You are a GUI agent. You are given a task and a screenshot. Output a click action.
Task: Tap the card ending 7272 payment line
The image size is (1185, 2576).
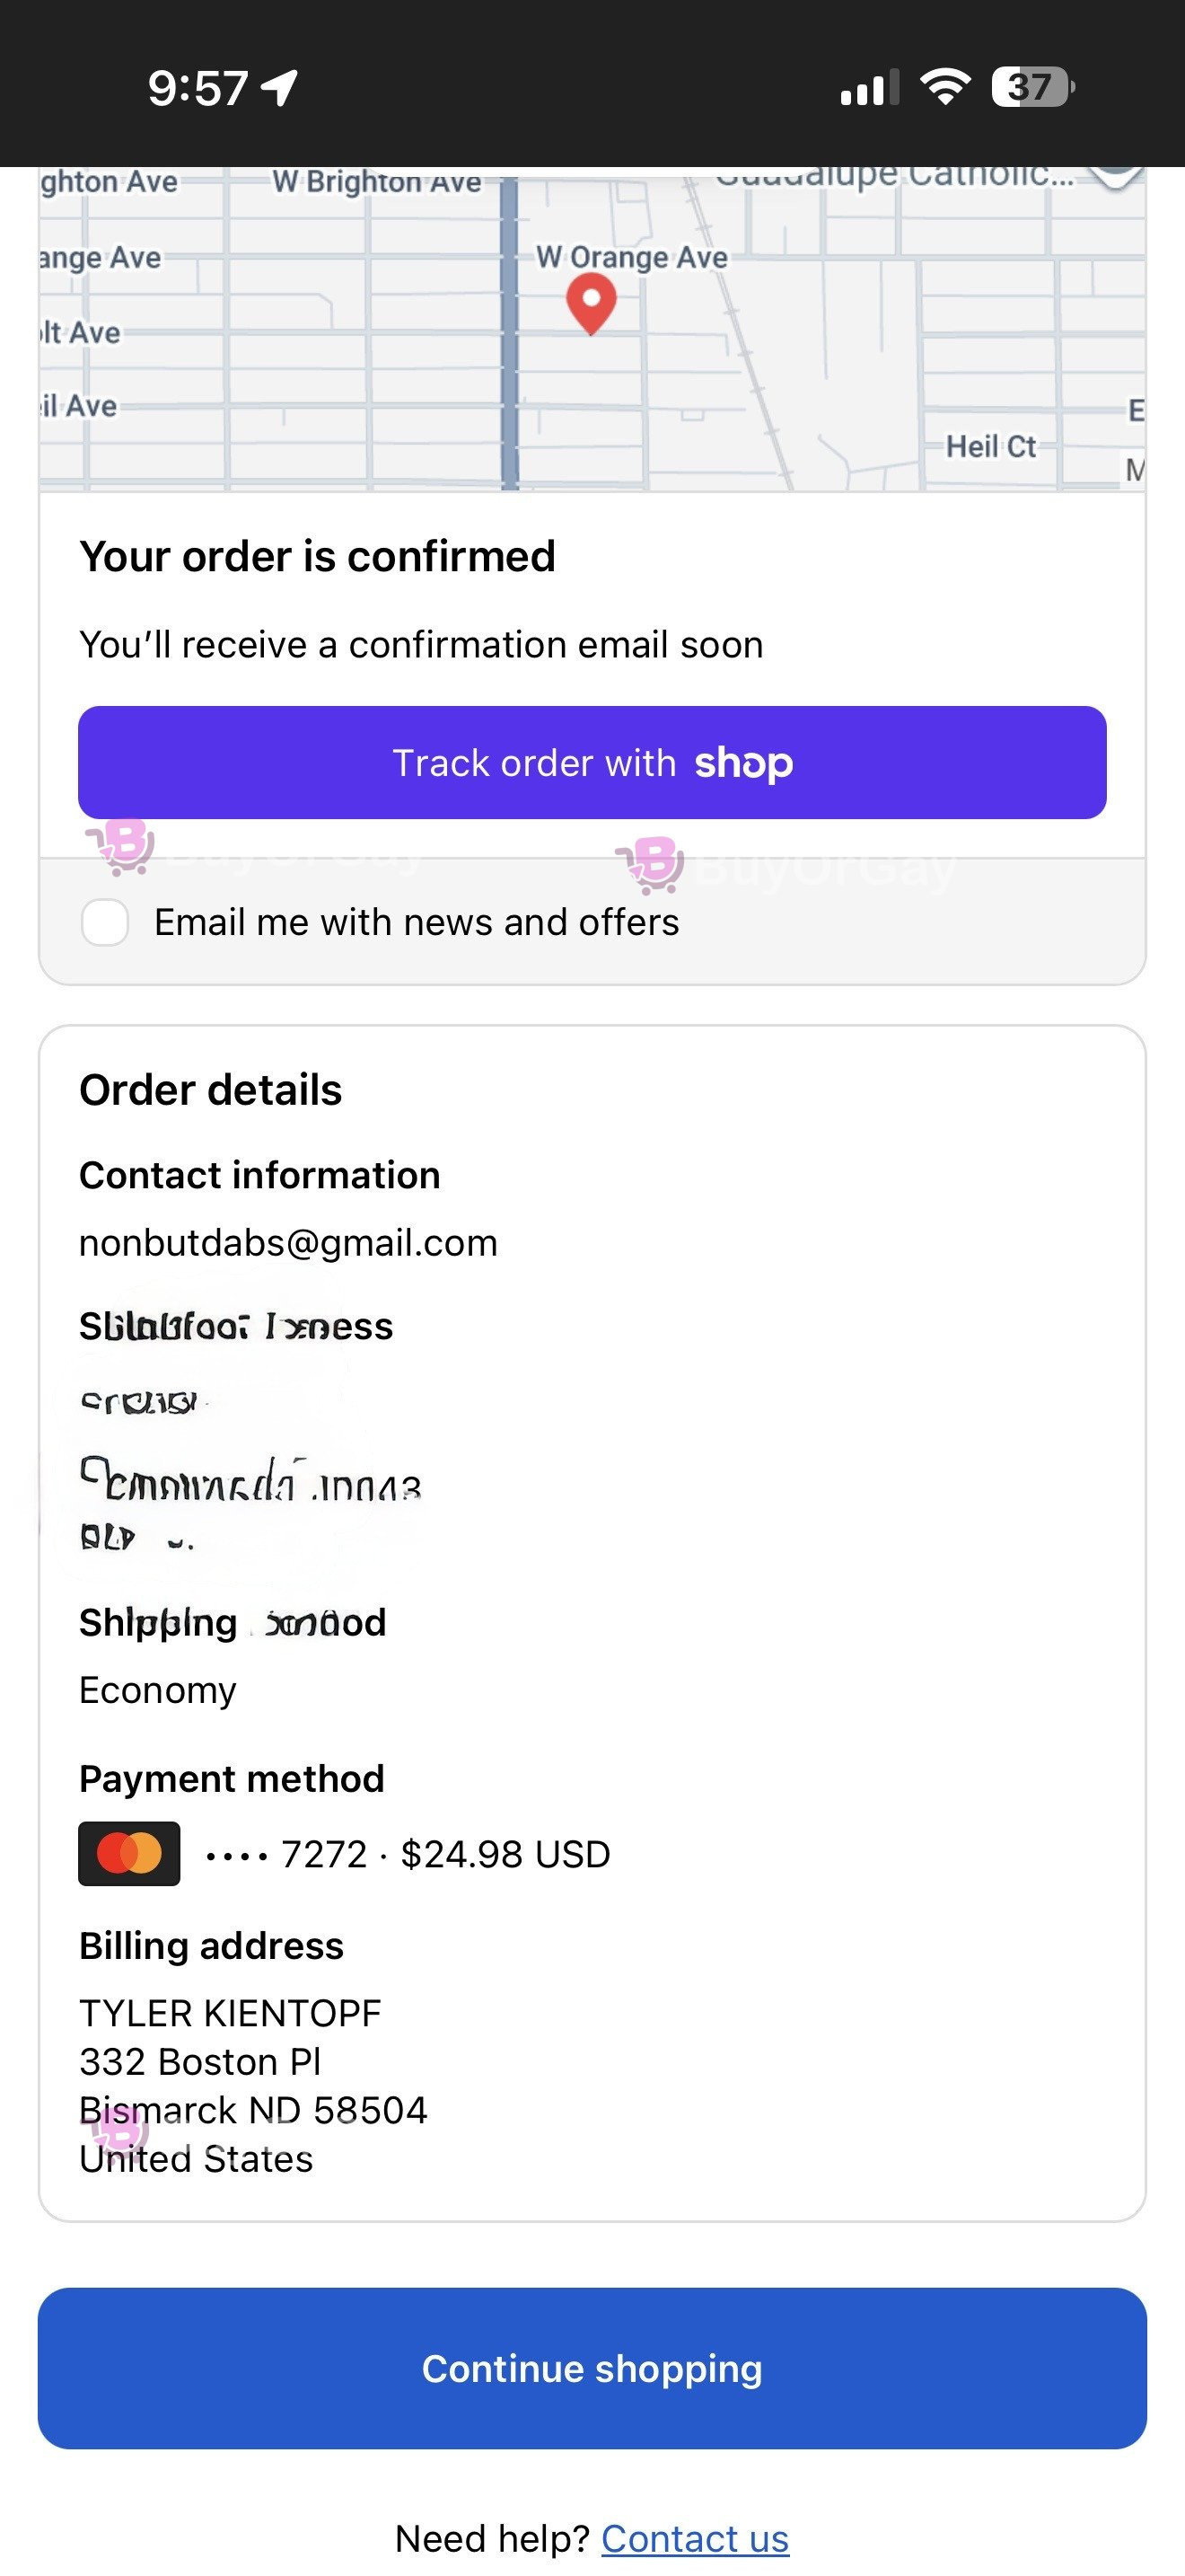click(407, 1854)
